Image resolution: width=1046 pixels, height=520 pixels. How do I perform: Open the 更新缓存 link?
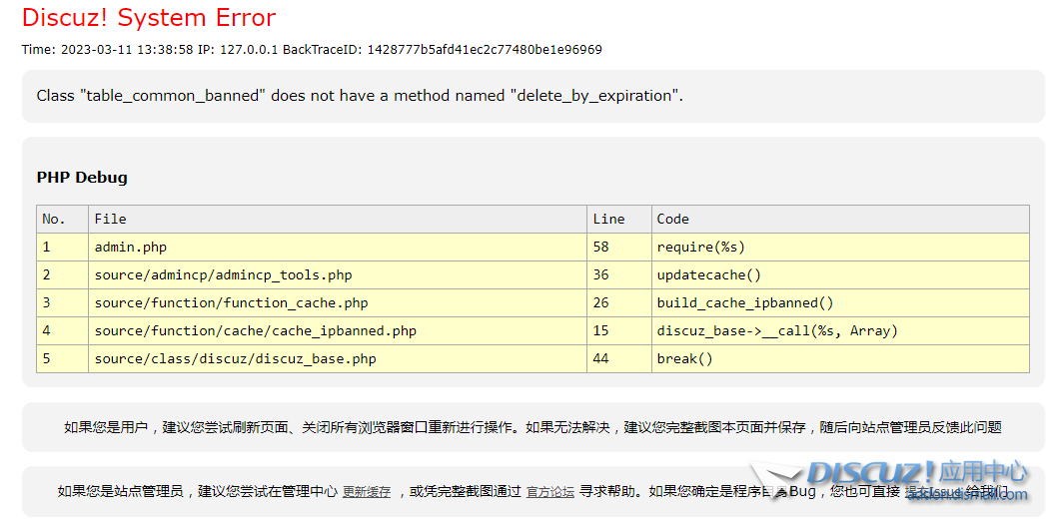(x=367, y=492)
